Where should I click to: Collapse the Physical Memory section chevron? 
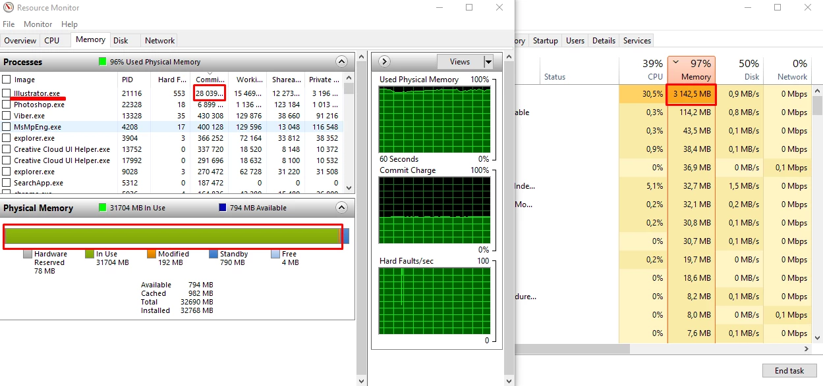(341, 208)
